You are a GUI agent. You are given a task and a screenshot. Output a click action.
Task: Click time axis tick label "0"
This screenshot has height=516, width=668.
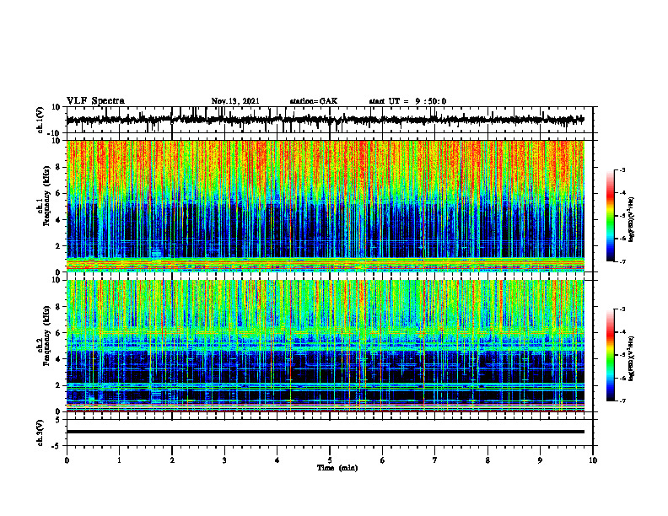coord(67,460)
